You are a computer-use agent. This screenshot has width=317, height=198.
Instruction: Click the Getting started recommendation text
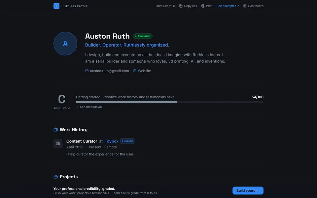click(x=125, y=97)
